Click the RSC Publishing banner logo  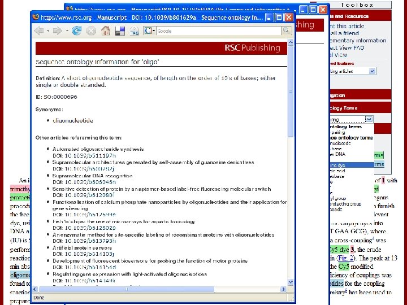[252, 47]
